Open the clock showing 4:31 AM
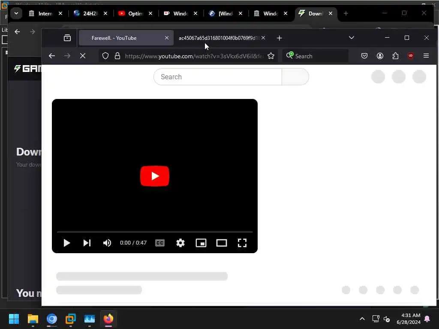 409,319
